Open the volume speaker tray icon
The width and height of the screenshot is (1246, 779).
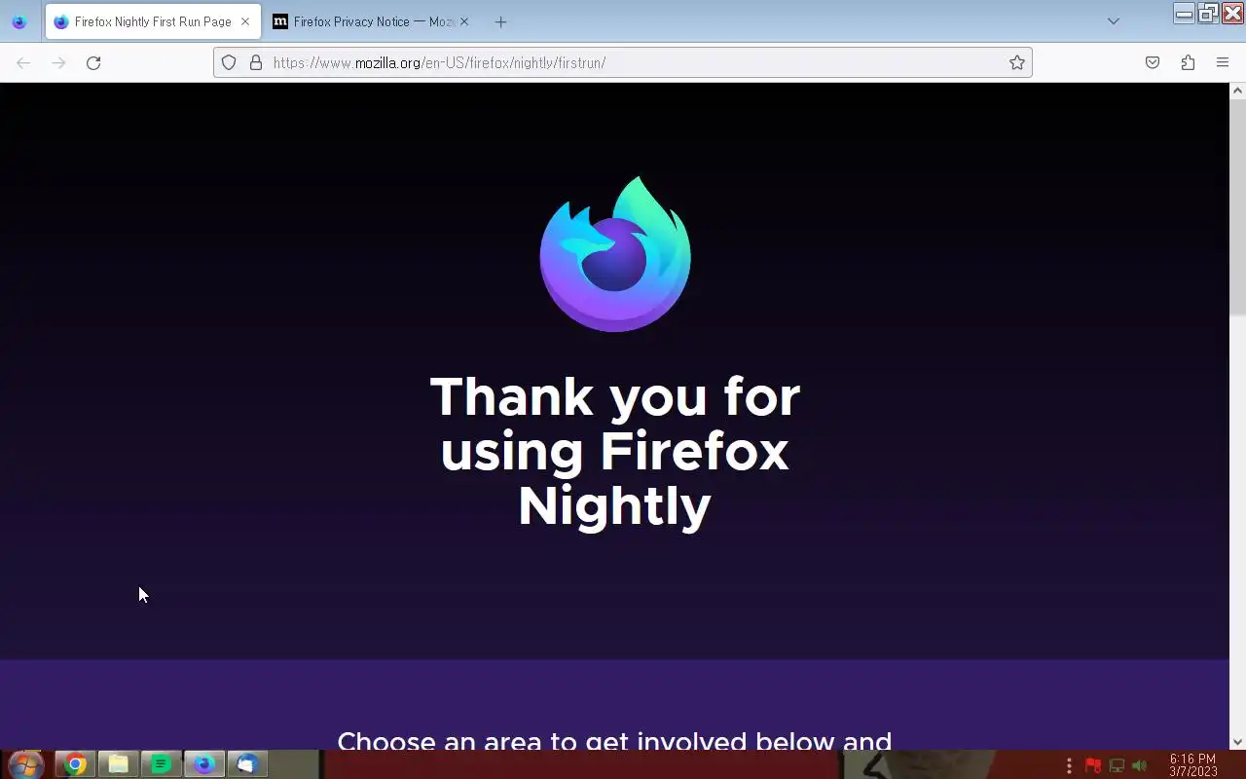(x=1140, y=766)
